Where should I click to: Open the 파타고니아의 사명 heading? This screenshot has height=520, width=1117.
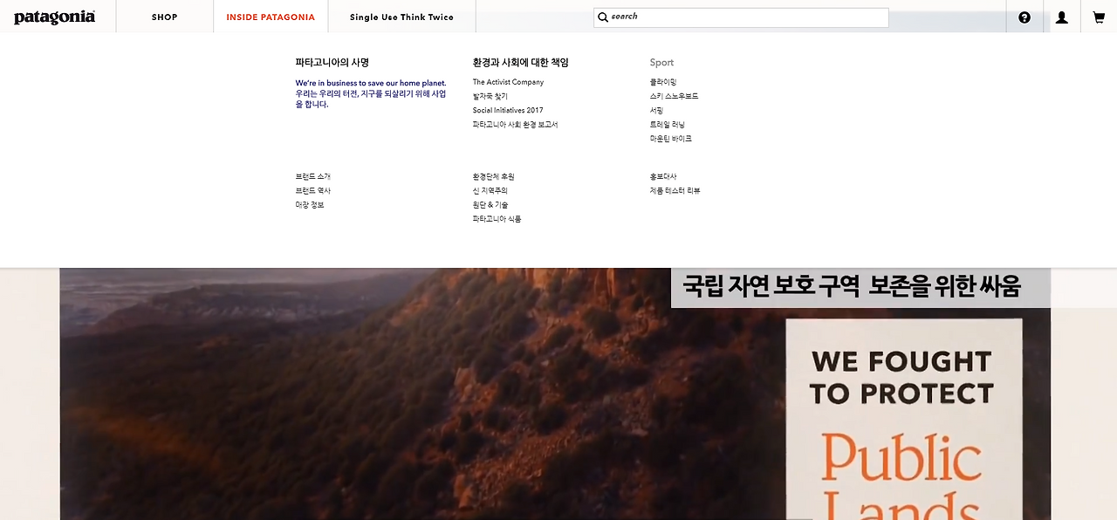point(332,63)
